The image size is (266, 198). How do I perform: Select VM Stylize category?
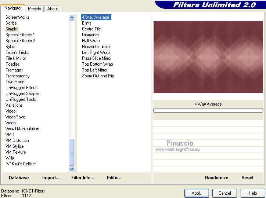(14, 146)
